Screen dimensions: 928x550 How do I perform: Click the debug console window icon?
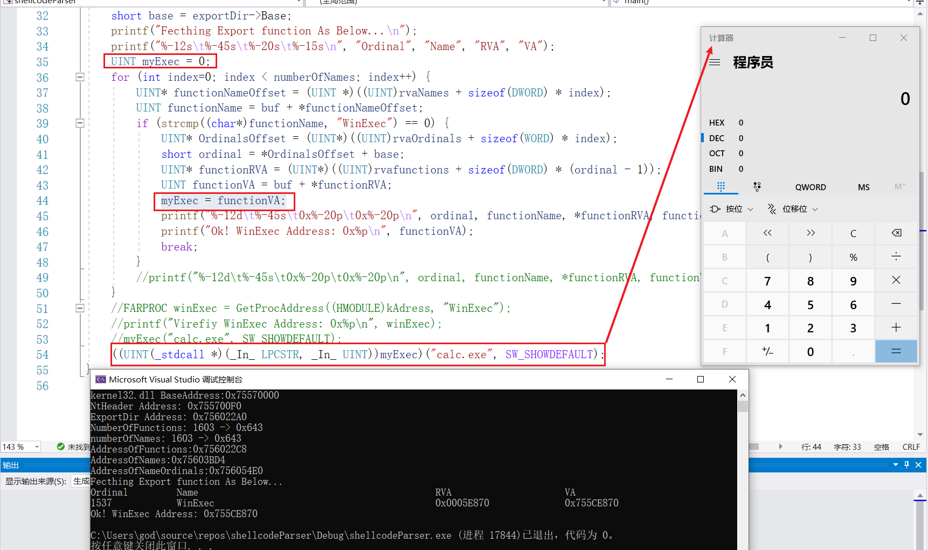tap(100, 379)
